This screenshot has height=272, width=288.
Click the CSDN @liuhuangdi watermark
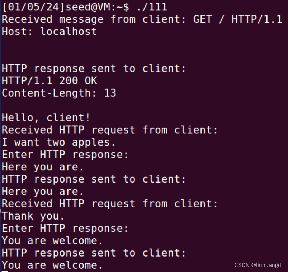point(259,265)
